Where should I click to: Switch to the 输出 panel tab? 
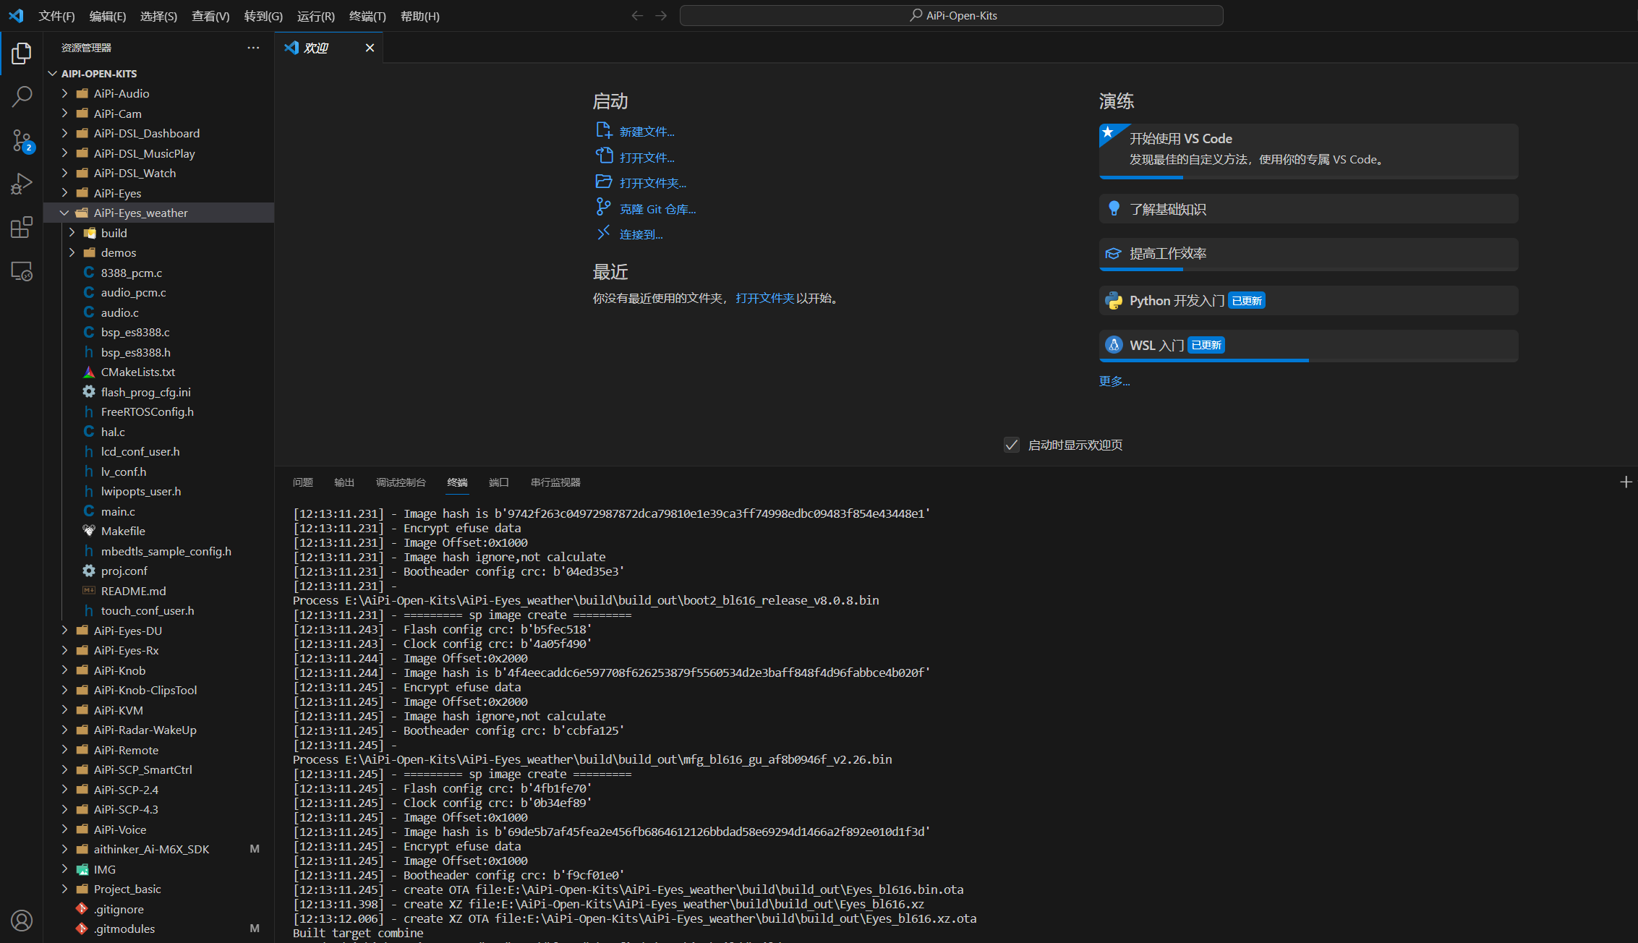coord(344,482)
